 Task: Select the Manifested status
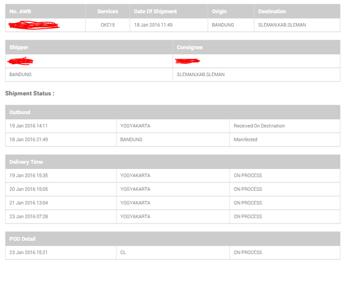tap(245, 140)
